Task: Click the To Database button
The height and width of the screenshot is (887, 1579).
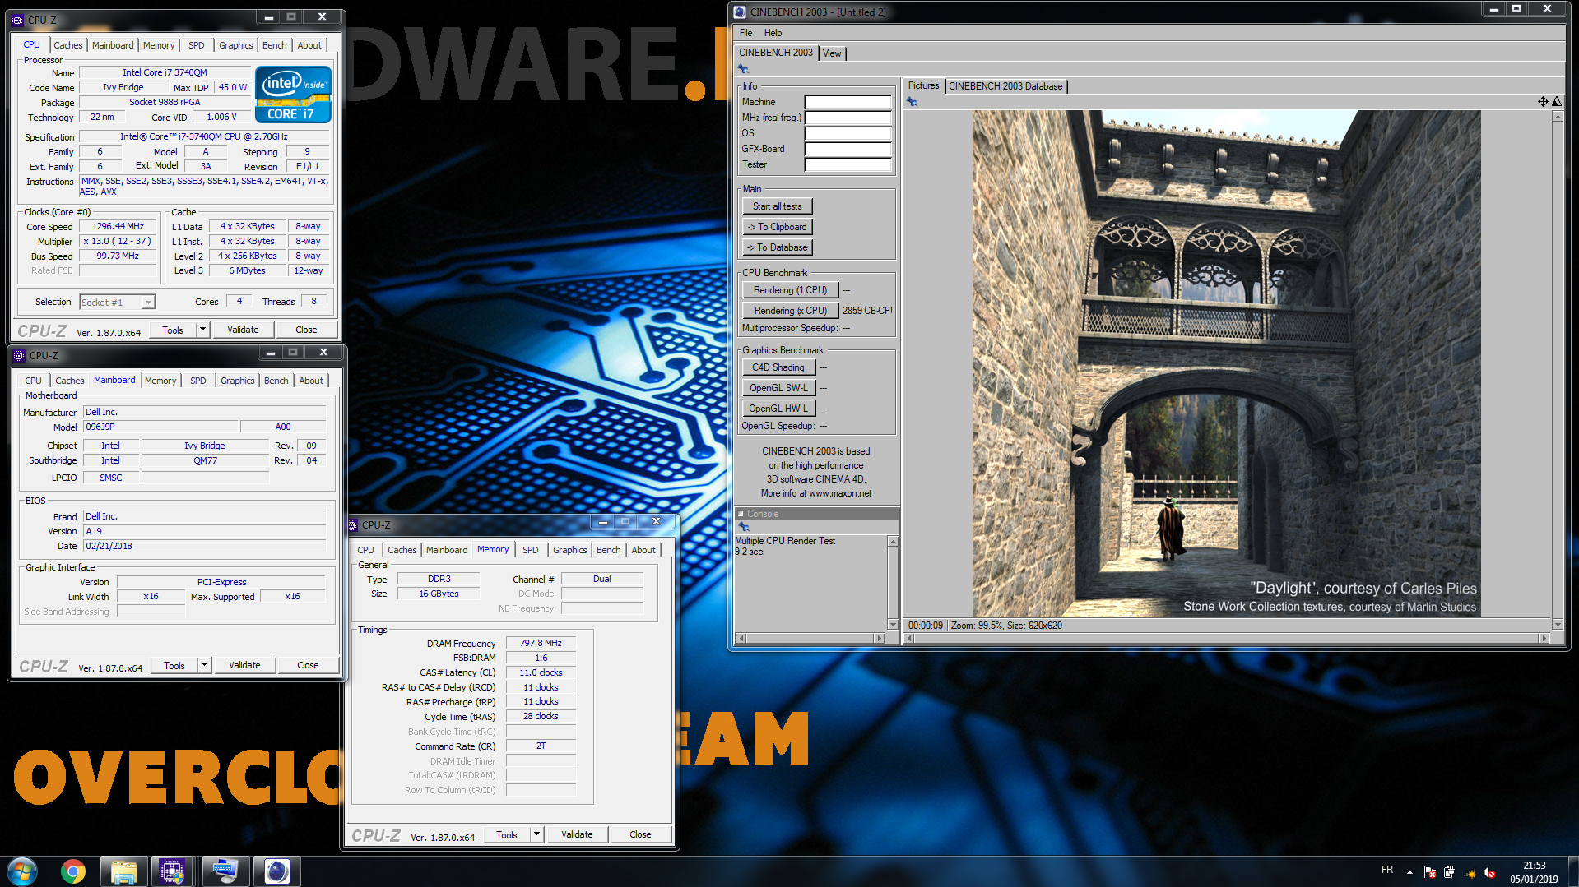Action: pos(777,247)
